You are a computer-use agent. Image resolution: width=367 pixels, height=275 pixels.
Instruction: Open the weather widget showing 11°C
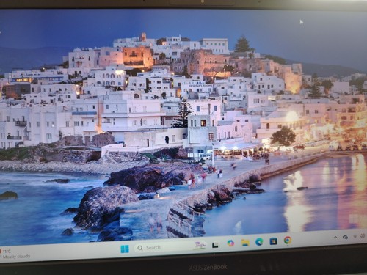point(15,254)
